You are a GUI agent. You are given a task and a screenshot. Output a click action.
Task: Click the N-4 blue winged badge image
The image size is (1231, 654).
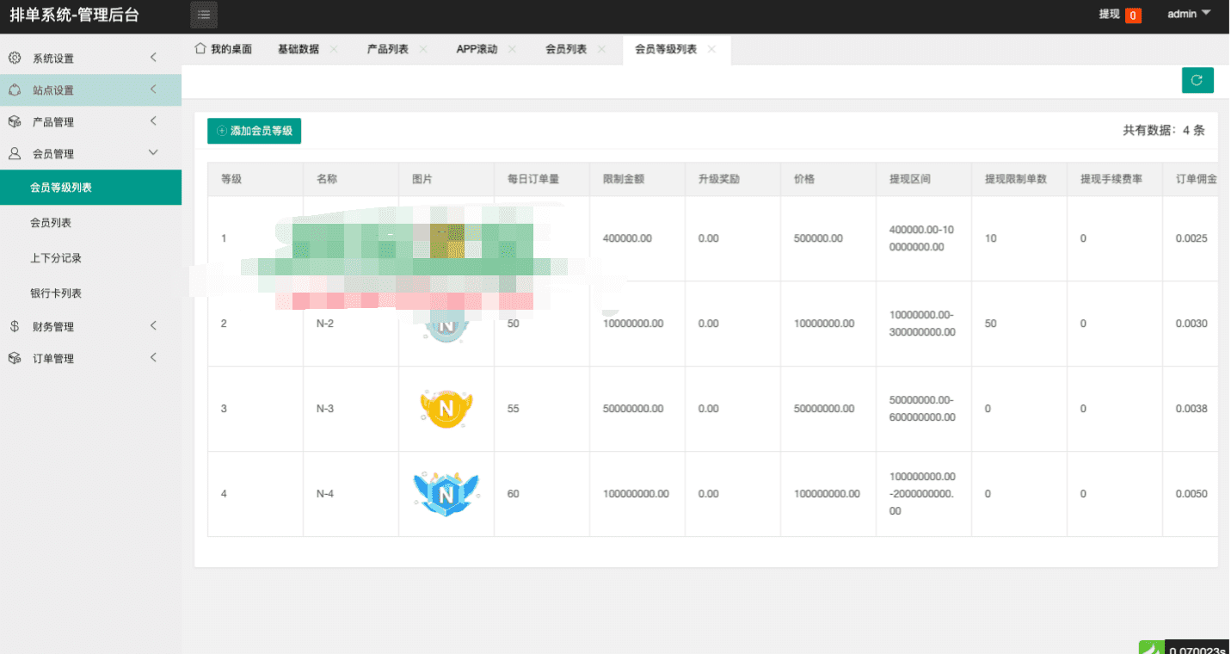(x=446, y=494)
